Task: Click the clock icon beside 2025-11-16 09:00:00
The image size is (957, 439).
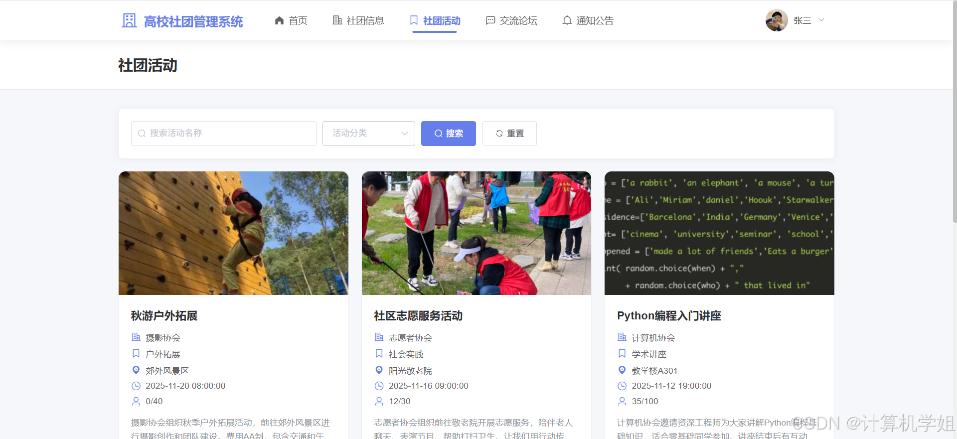Action: pyautogui.click(x=379, y=386)
